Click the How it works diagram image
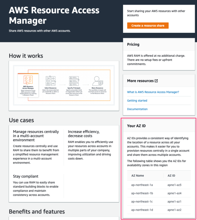Screen dimensions: 197x220 pos(64,85)
